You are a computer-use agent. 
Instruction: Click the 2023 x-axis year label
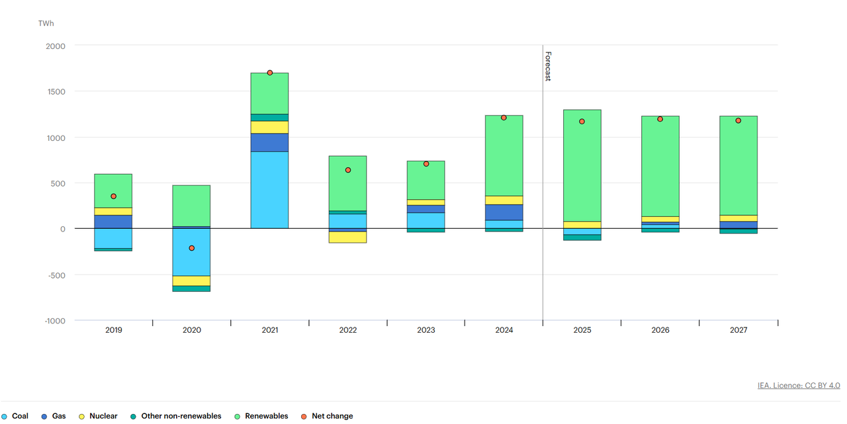426,330
